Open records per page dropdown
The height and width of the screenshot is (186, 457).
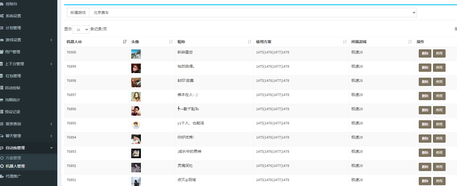[81, 29]
